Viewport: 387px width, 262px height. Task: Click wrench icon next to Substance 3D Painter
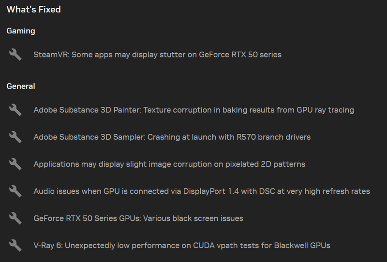15,110
